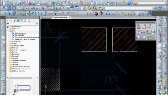The width and height of the screenshot is (168, 95).
Task: Click the long empty field in second toolbar
Action: 128,8
